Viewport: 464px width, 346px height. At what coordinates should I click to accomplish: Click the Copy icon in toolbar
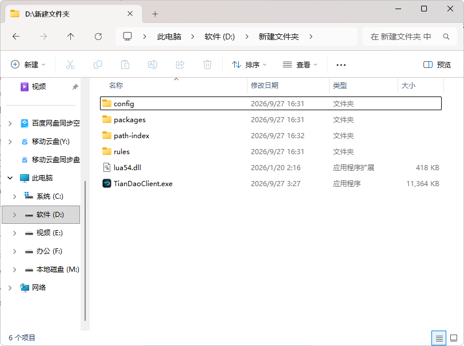coord(98,65)
